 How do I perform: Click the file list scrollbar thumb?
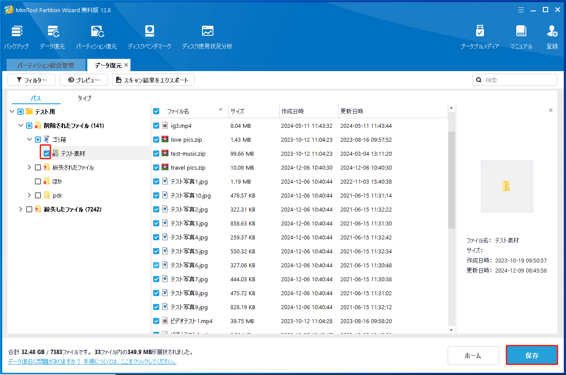pos(452,180)
